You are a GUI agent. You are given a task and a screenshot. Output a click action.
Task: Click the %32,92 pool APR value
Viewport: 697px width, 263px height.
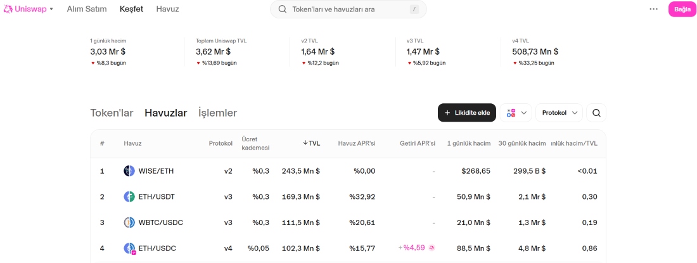(362, 197)
